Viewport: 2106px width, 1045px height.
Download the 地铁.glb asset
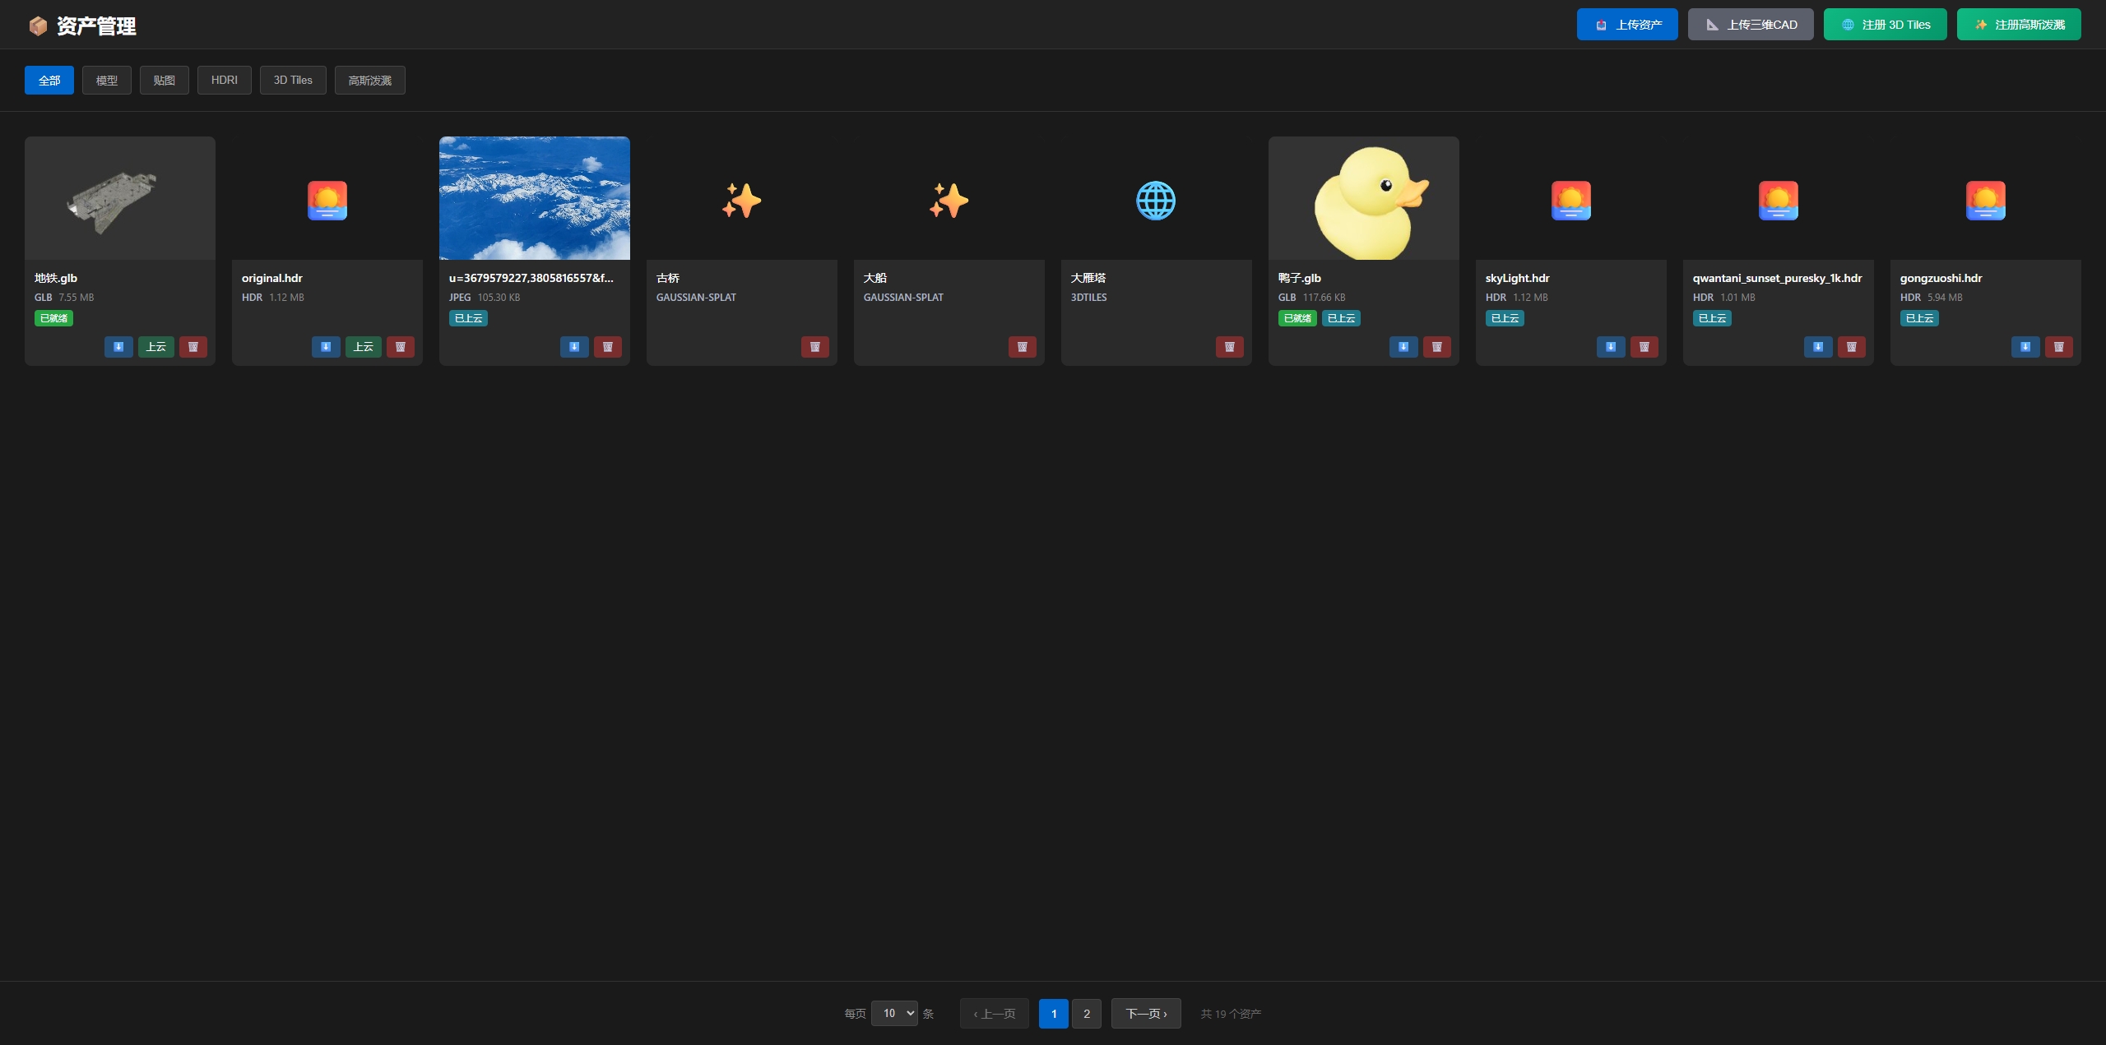[118, 347]
